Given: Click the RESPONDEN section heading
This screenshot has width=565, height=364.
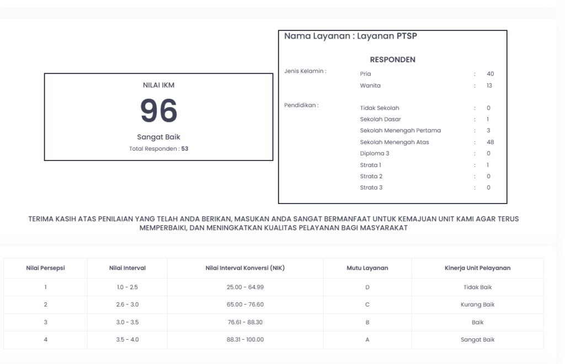Looking at the screenshot, I should pyautogui.click(x=392, y=60).
